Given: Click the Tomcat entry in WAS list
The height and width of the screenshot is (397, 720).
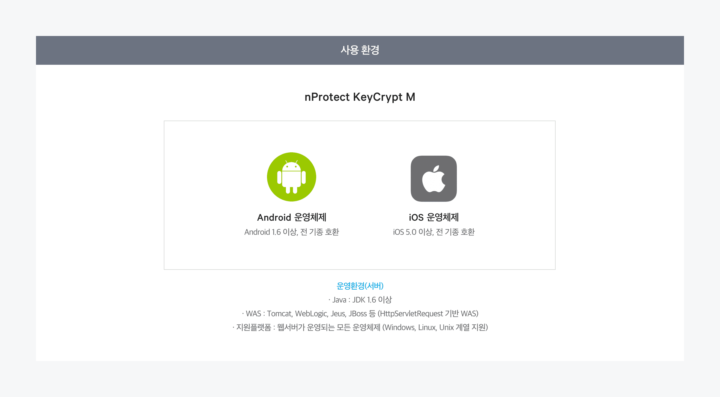Looking at the screenshot, I should point(280,314).
